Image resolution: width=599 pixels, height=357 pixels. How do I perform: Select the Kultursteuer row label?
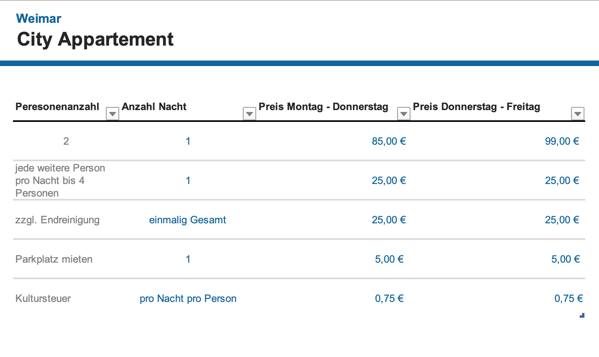[43, 298]
